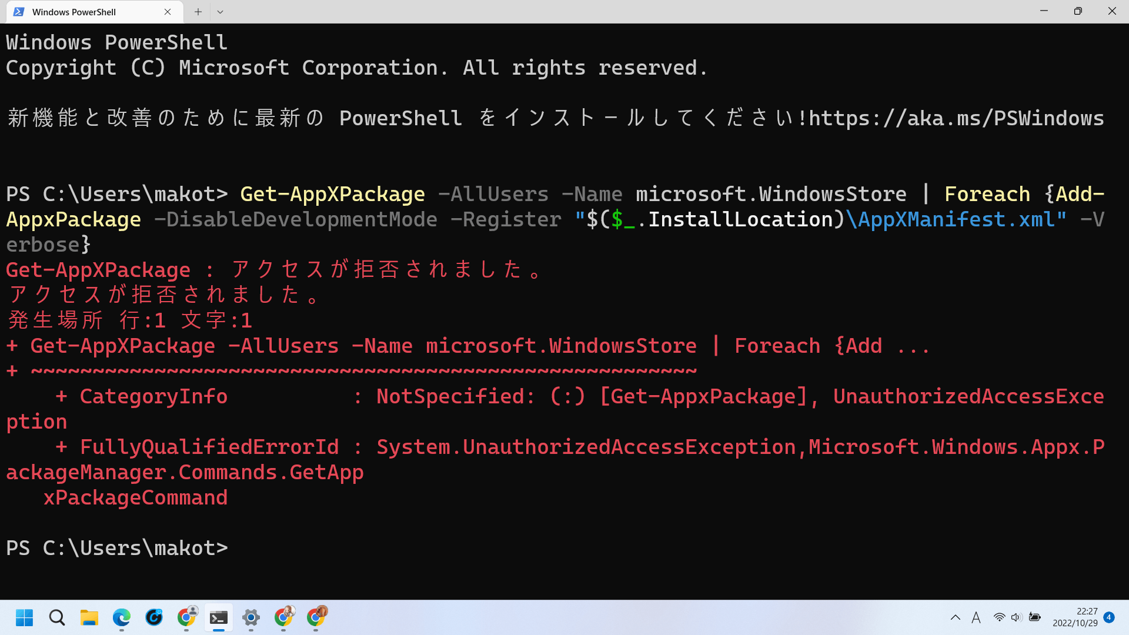The width and height of the screenshot is (1129, 635).
Task: Open Chrome icon next to blue swirl browser
Action: (186, 617)
